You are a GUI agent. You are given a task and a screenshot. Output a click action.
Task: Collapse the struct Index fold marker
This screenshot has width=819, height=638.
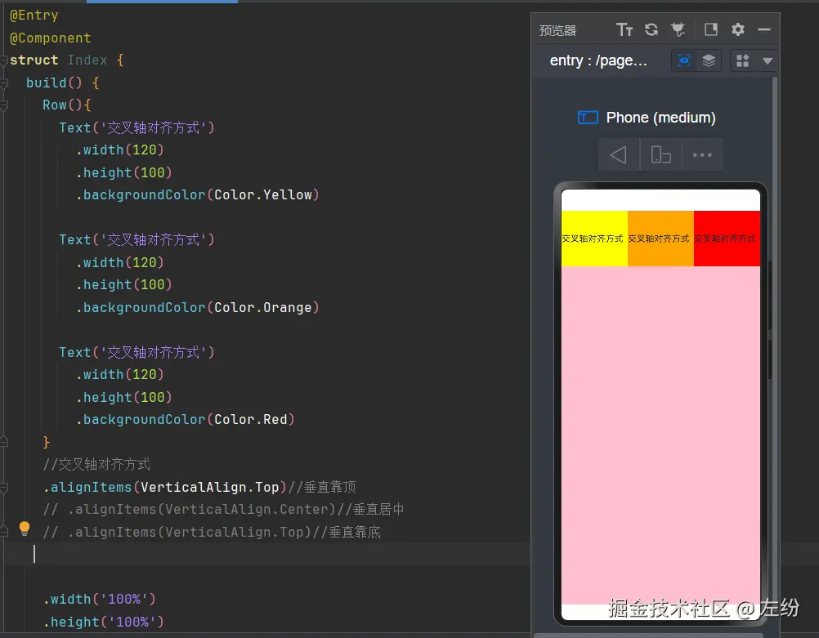coord(3,60)
